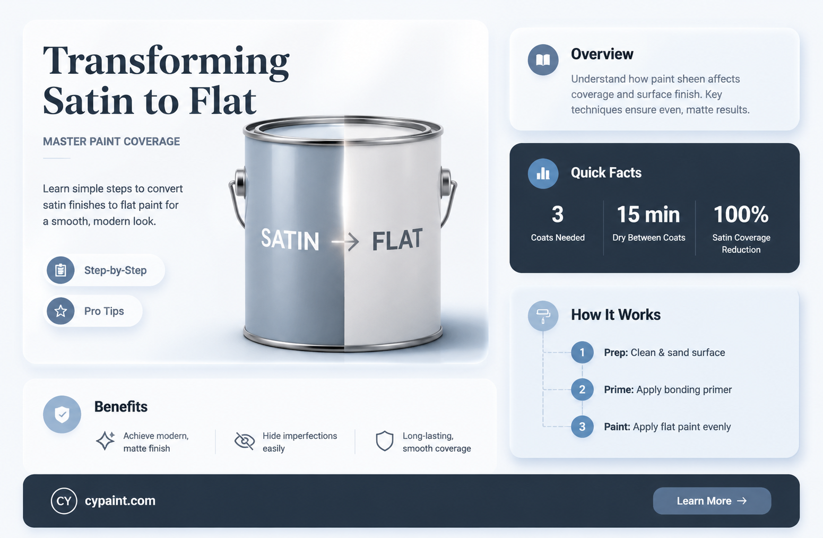The width and height of the screenshot is (823, 538).
Task: Click the step 2 numbered circle
Action: click(582, 389)
